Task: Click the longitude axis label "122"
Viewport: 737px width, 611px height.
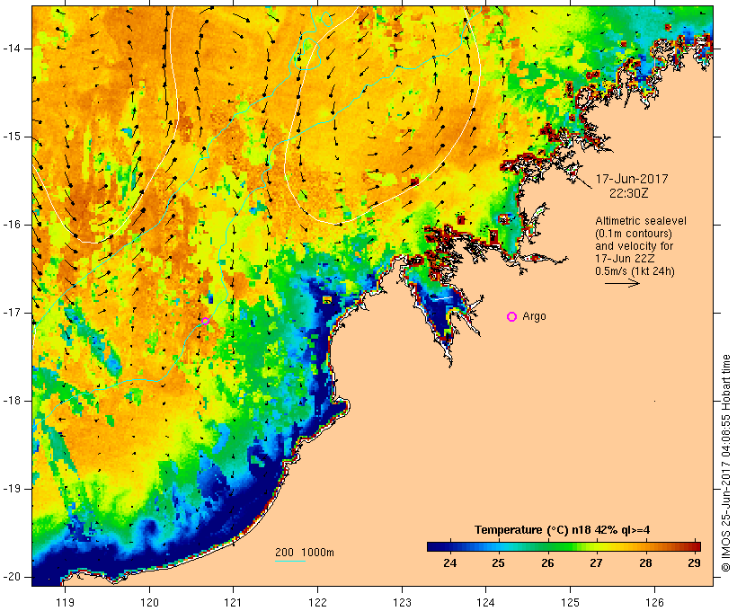Action: [x=318, y=602]
